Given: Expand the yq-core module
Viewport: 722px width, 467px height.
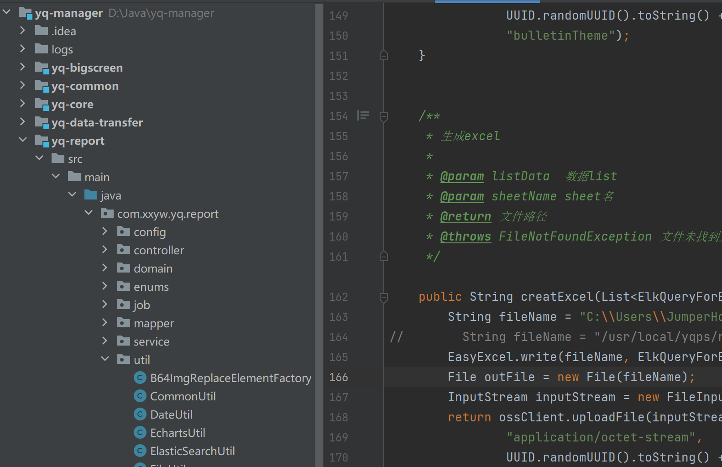Looking at the screenshot, I should (x=22, y=104).
